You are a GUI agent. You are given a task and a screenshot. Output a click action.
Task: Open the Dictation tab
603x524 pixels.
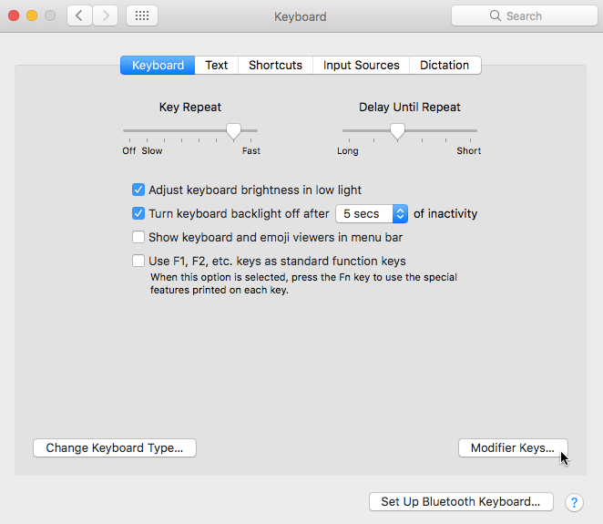coord(445,65)
